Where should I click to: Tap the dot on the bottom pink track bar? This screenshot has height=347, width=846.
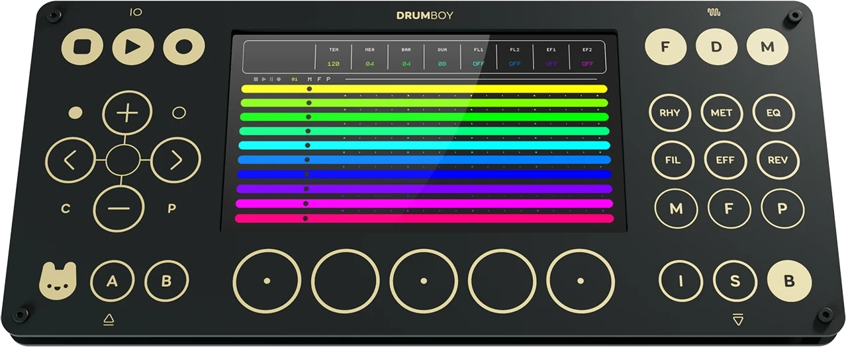(305, 218)
